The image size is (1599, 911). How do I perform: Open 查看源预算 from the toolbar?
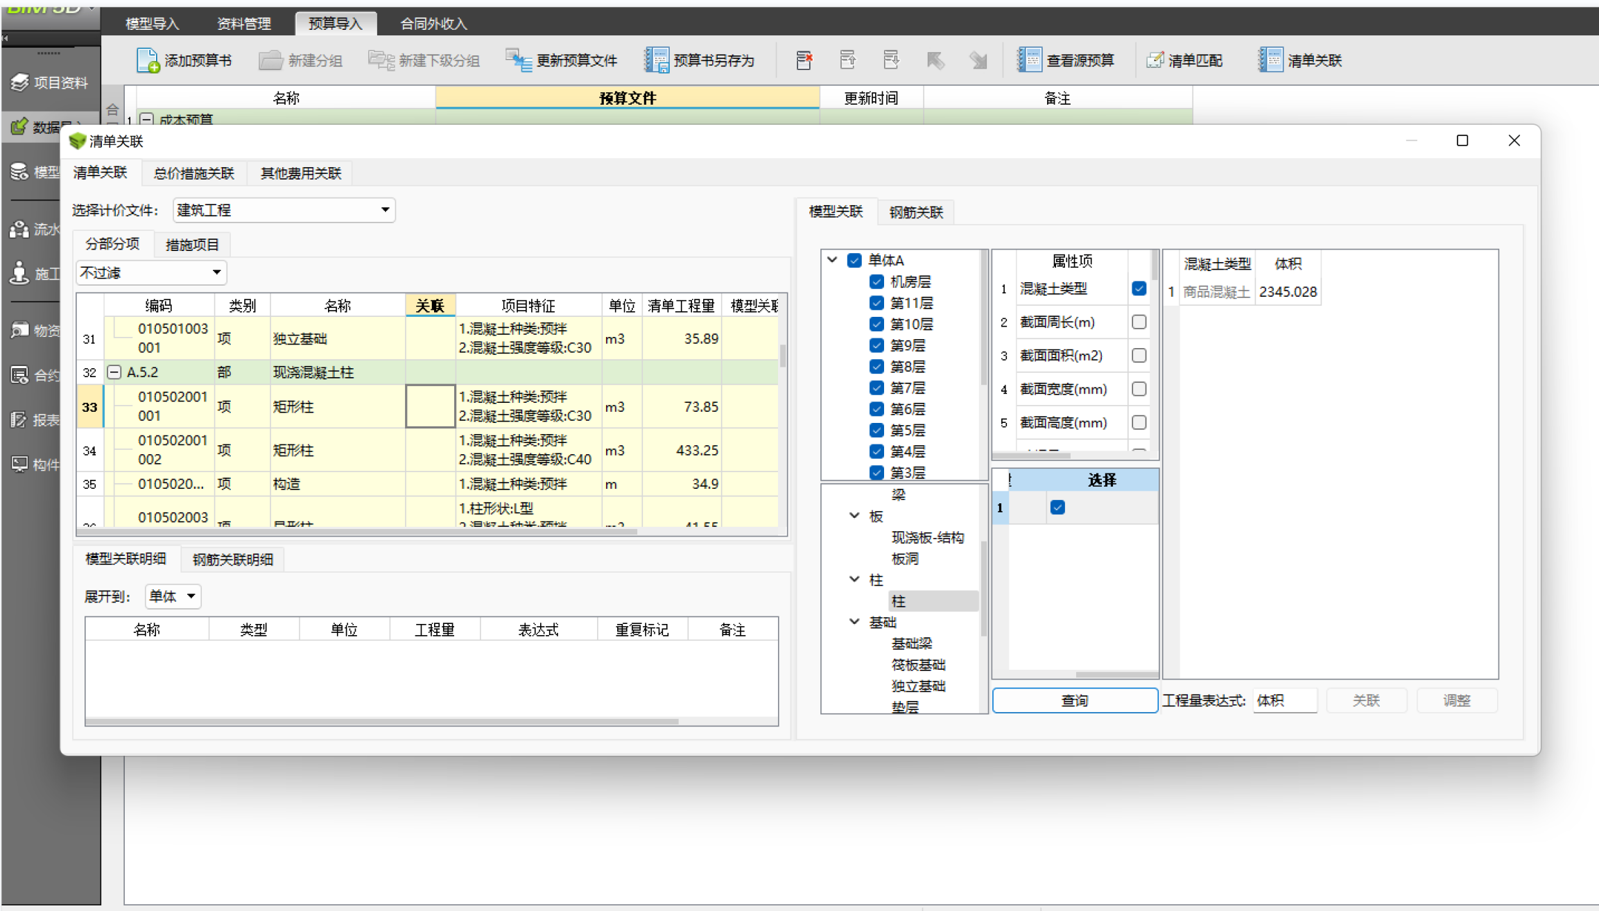[1066, 60]
